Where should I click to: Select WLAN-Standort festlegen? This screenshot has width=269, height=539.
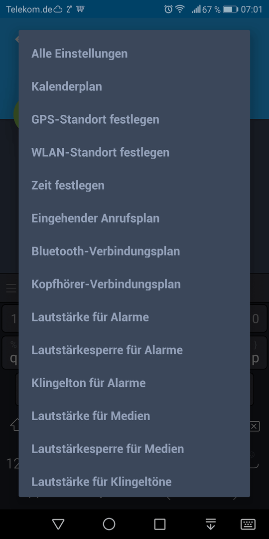pyautogui.click(x=134, y=153)
